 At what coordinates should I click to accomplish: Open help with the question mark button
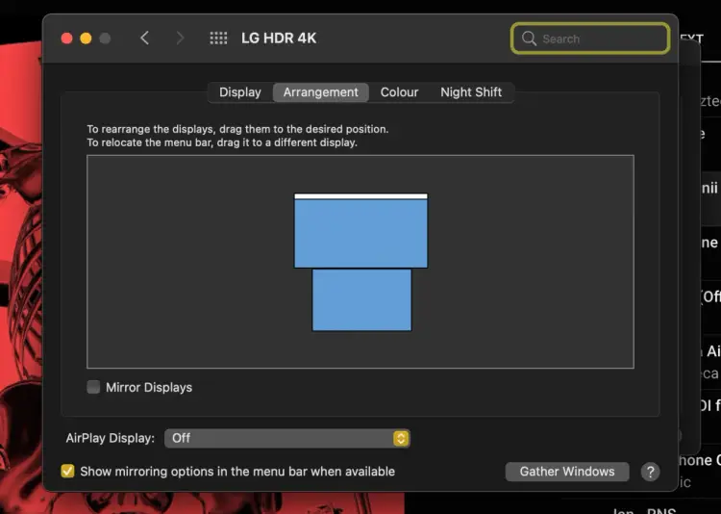point(650,472)
